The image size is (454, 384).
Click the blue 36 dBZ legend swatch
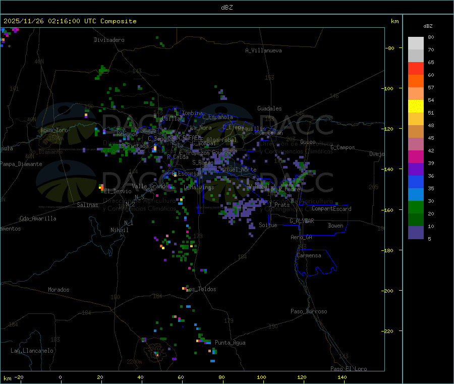(x=416, y=182)
